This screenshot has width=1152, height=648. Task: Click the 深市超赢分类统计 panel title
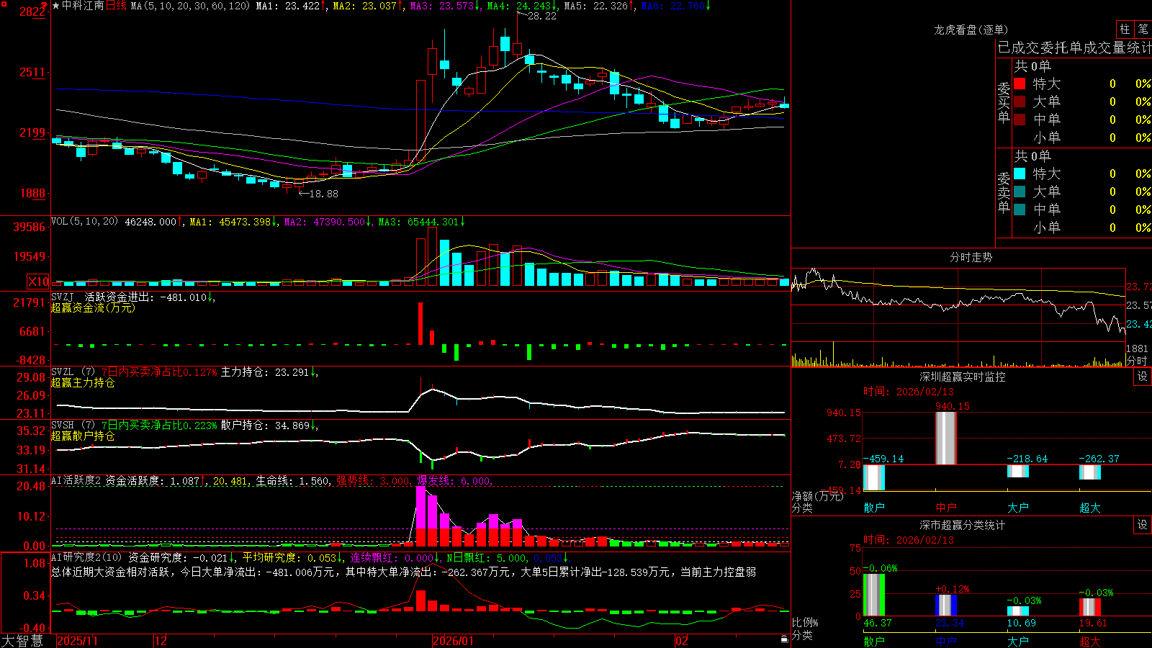[x=963, y=525]
